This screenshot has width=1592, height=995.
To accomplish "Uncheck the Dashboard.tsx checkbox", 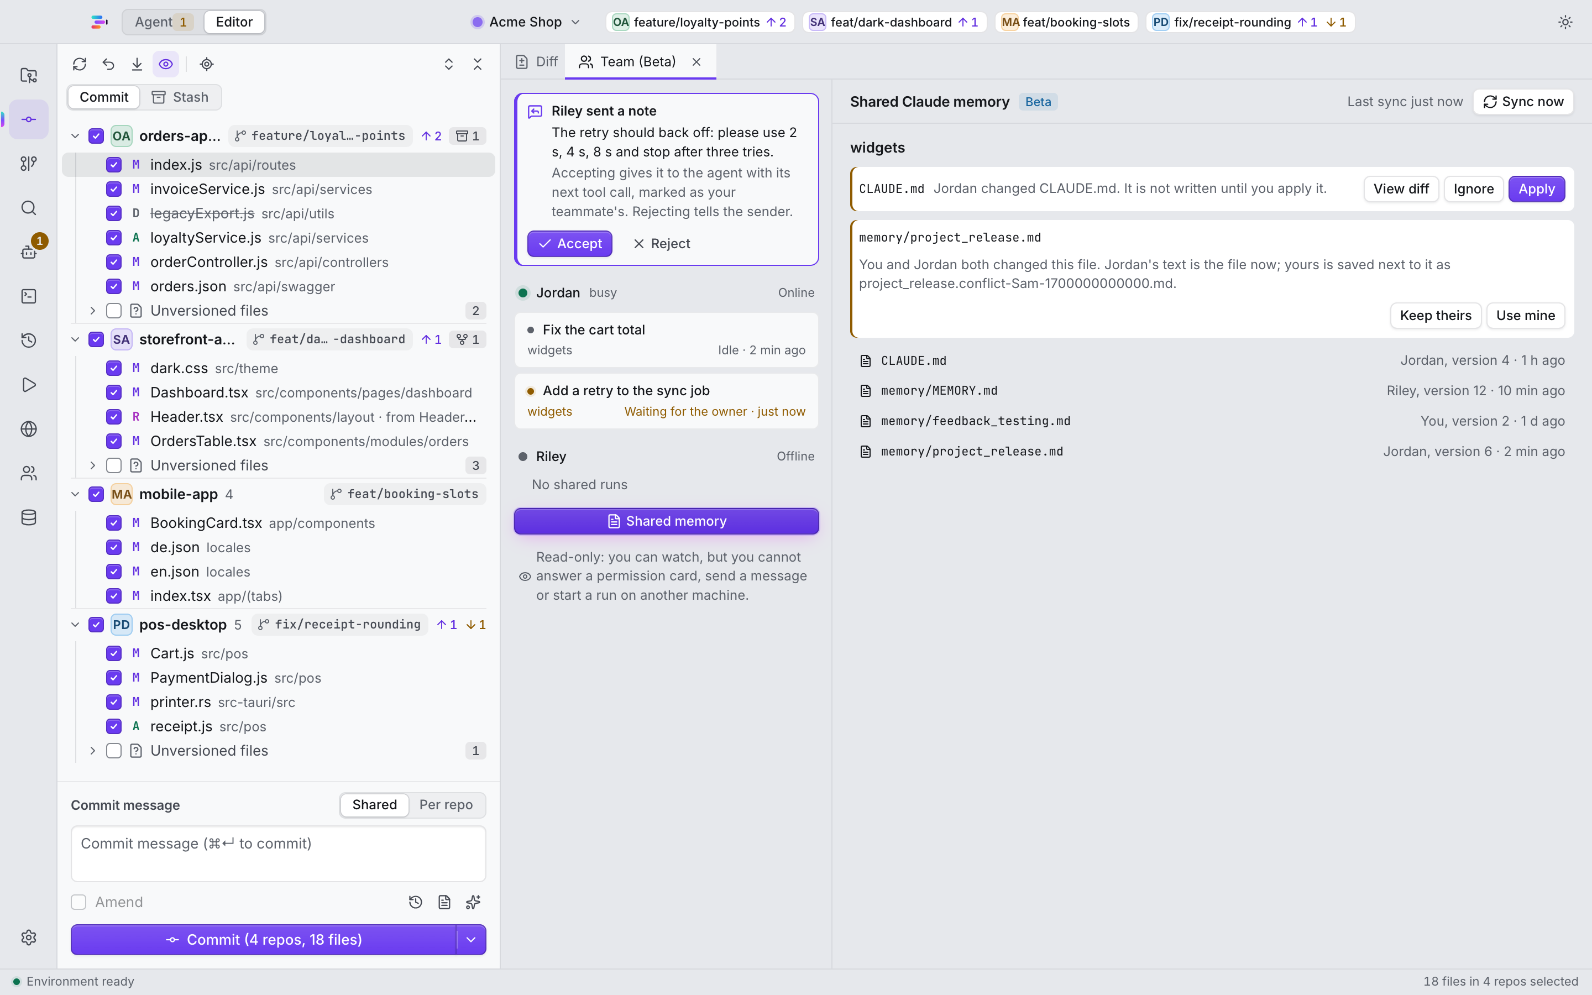I will [114, 392].
